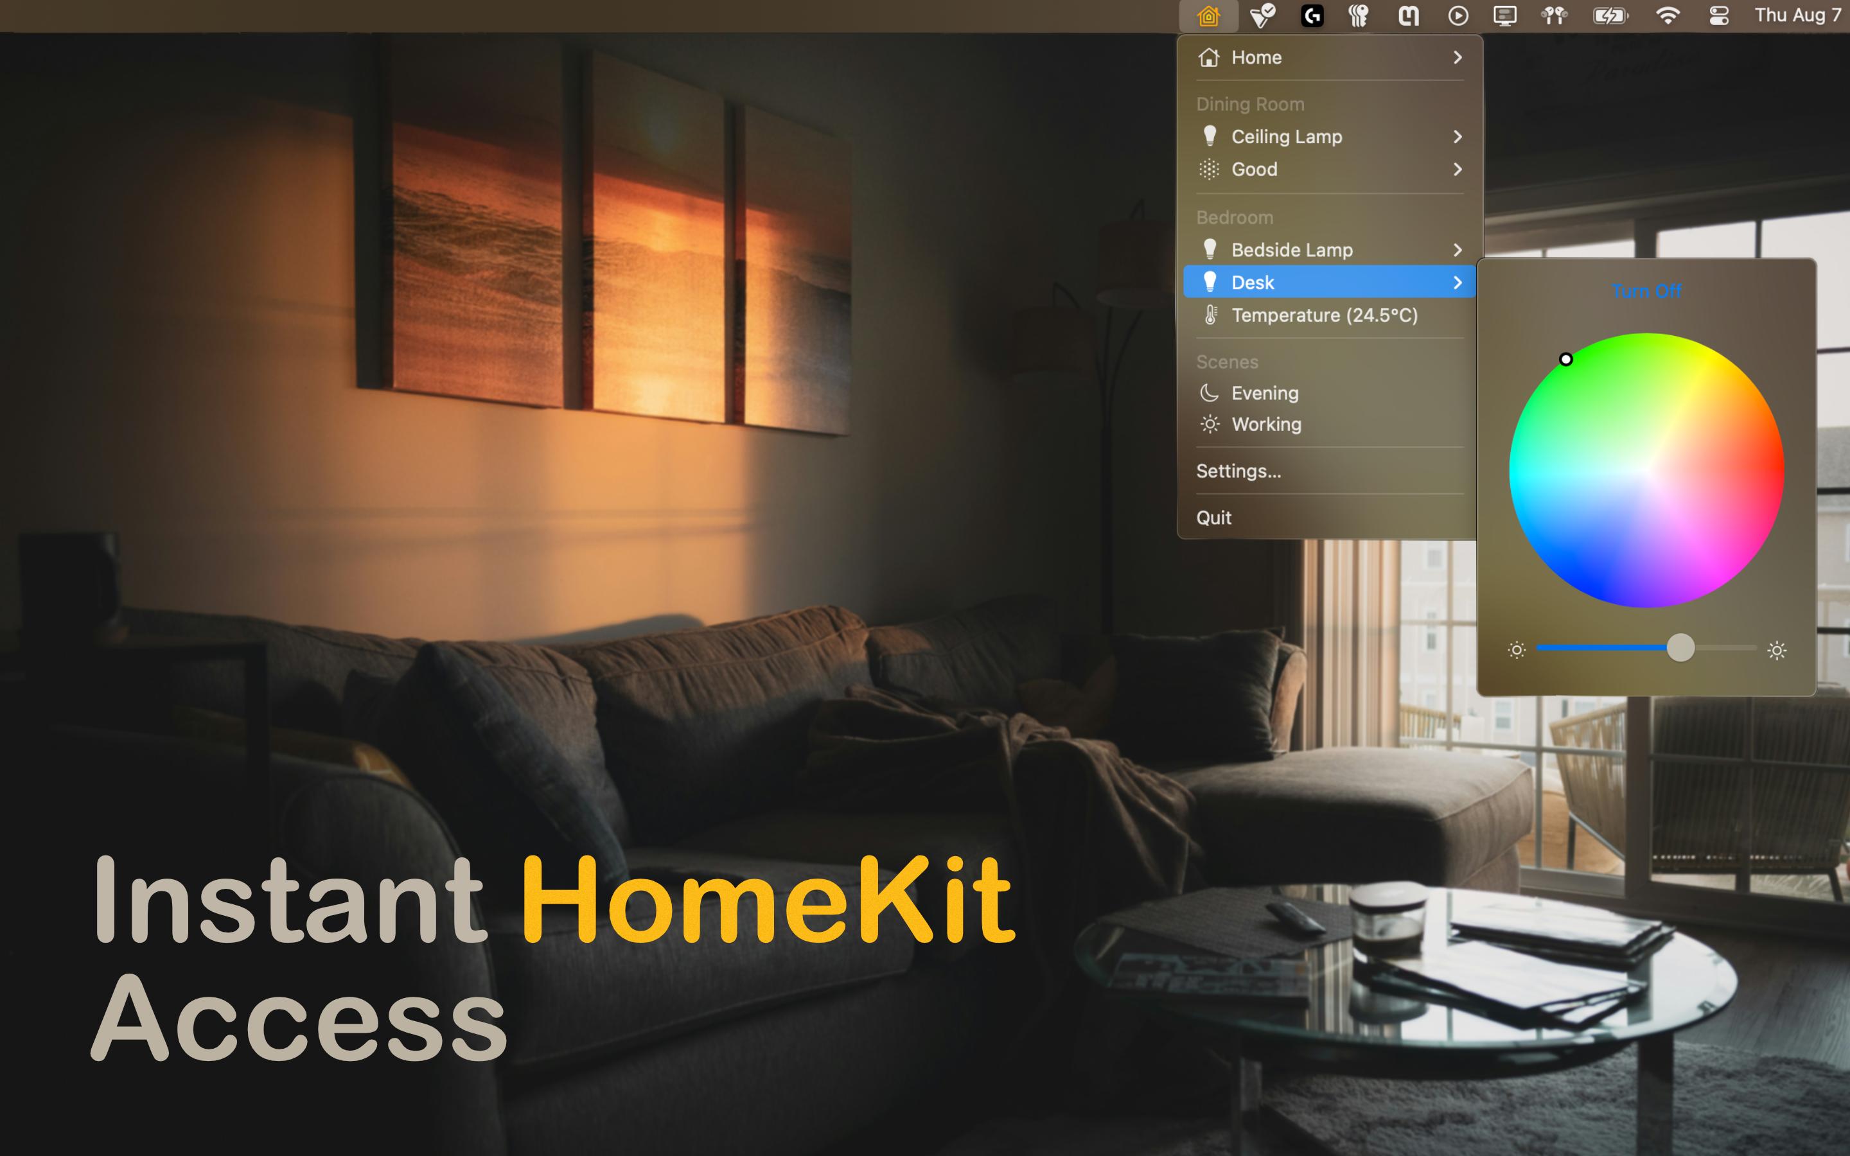Image resolution: width=1850 pixels, height=1156 pixels.
Task: Expand the Bedside Lamp submenu chevron
Action: click(1457, 250)
